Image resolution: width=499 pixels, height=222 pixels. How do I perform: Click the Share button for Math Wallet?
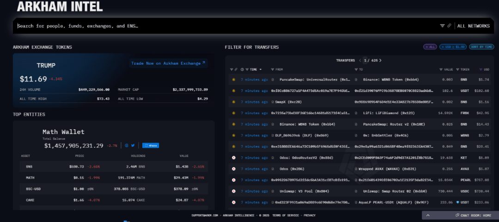(x=151, y=145)
